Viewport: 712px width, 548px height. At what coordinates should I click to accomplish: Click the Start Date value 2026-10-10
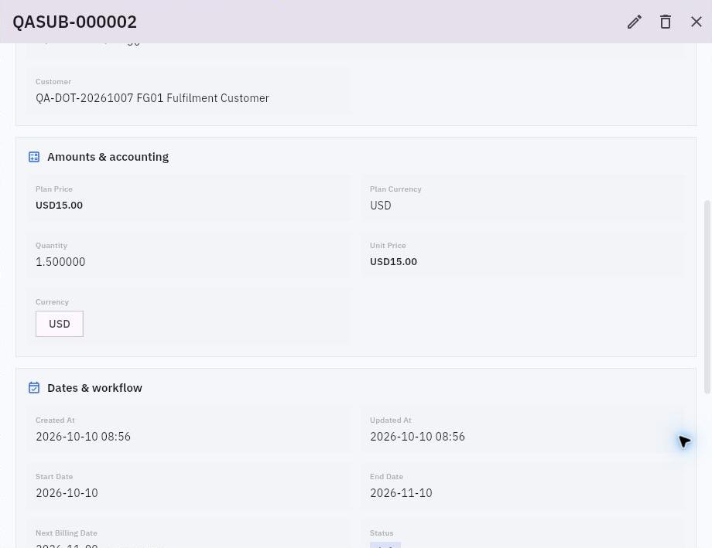tap(67, 492)
